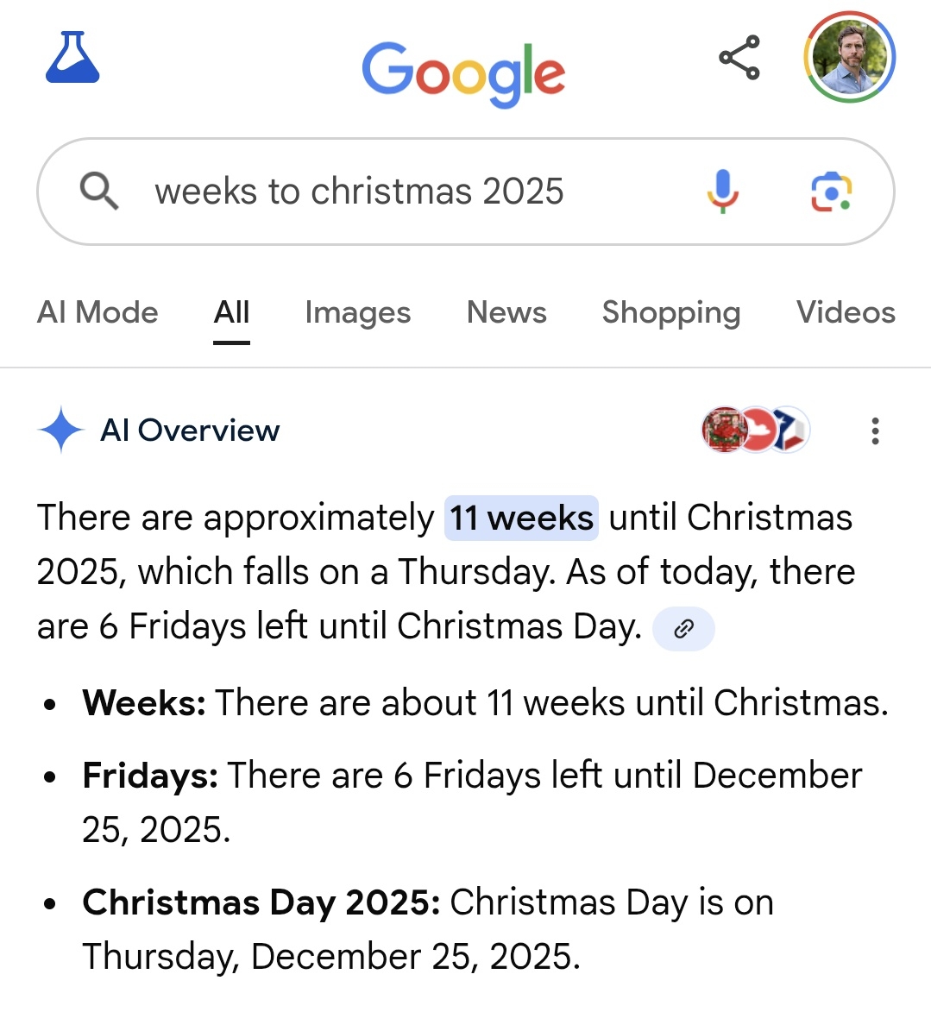The height and width of the screenshot is (1012, 931).
Task: Tap the magnifying glass search icon
Action: 99,191
